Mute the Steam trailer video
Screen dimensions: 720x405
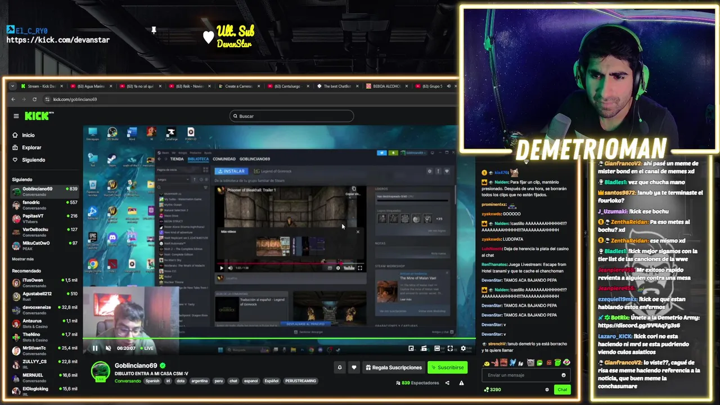(230, 268)
